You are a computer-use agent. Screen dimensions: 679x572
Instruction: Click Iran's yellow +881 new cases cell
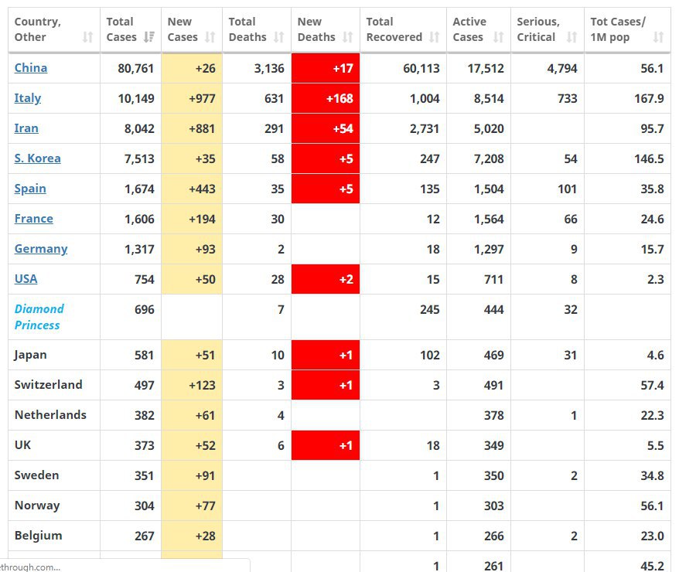pyautogui.click(x=192, y=128)
